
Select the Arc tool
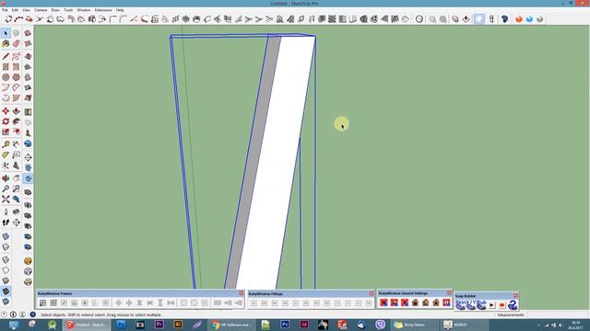coord(6,88)
